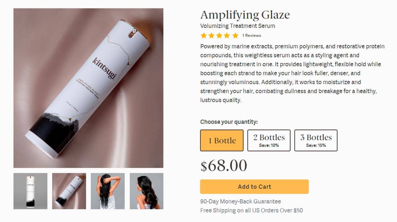
Task: Select the 1 Bottle quantity option
Action: [222, 140]
